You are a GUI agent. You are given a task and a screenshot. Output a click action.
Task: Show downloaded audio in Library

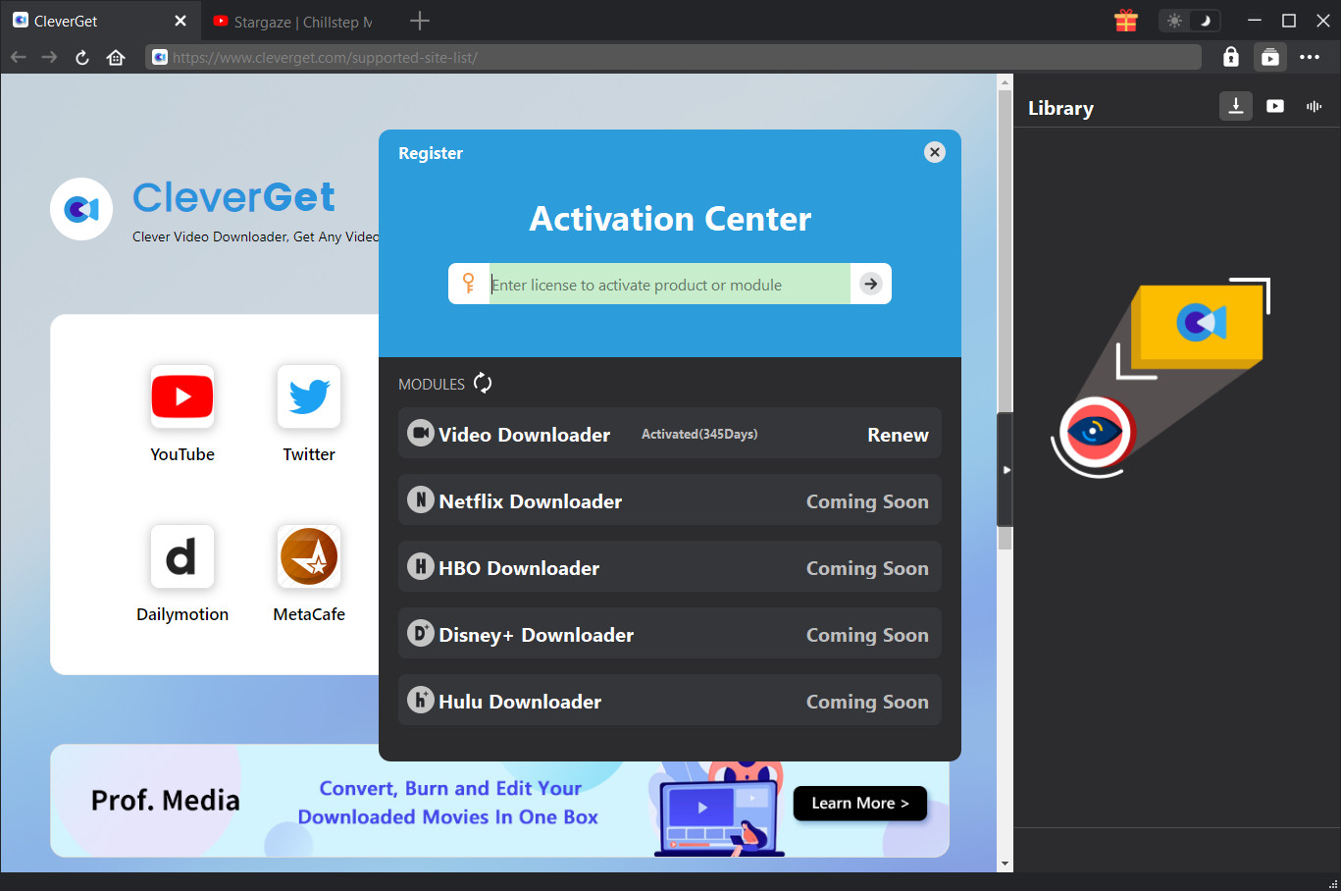tap(1315, 106)
